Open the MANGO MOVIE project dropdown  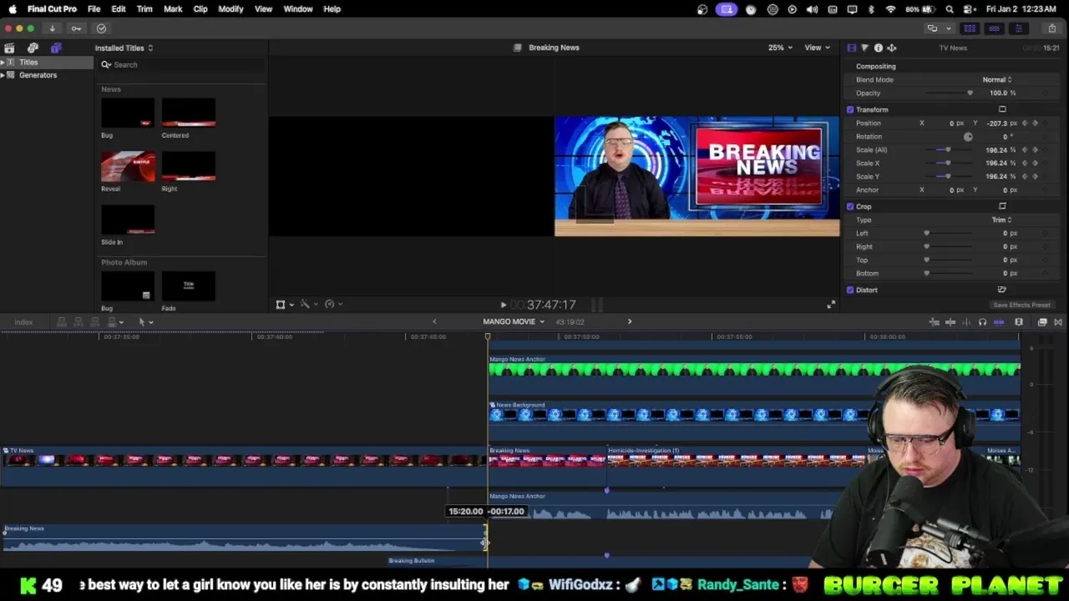pyautogui.click(x=513, y=321)
